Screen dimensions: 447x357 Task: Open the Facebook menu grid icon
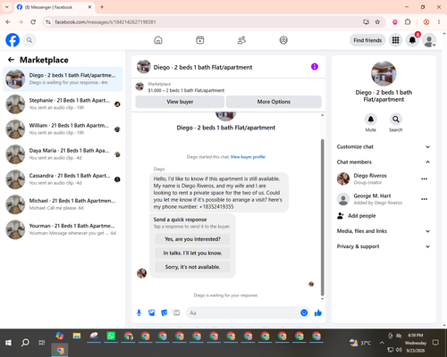pos(395,40)
